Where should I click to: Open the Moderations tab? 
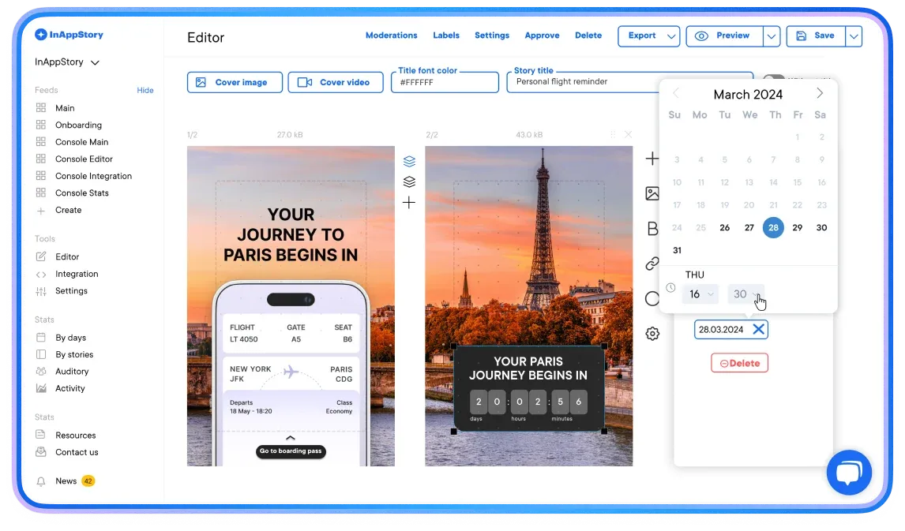coord(391,36)
